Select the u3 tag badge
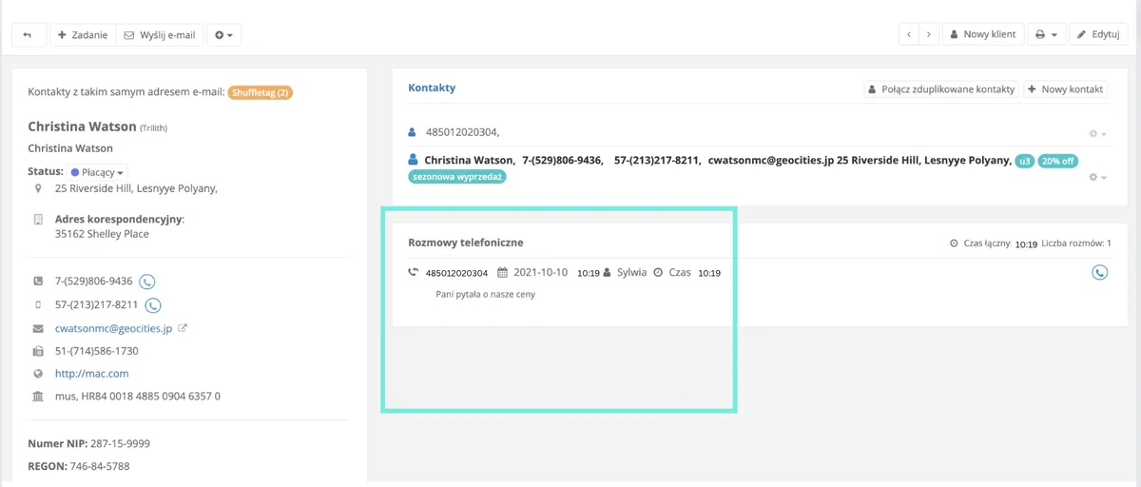Image resolution: width=1141 pixels, height=487 pixels. 1024,161
